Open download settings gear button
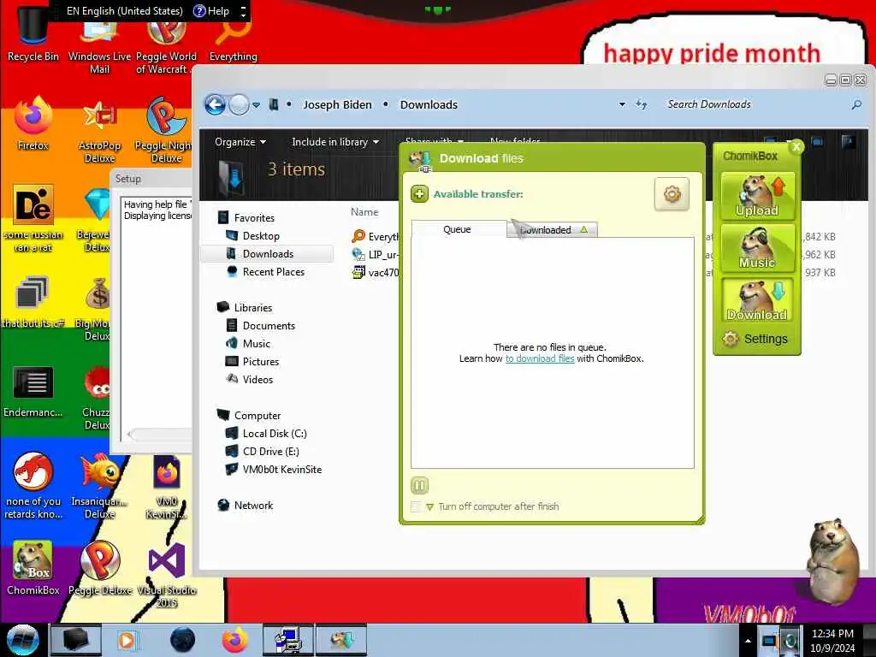Screen dimensions: 876x657 click(672, 194)
